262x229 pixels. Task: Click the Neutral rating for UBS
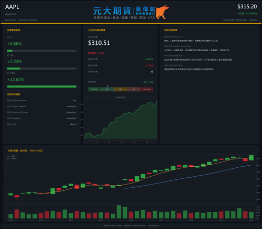73,124
